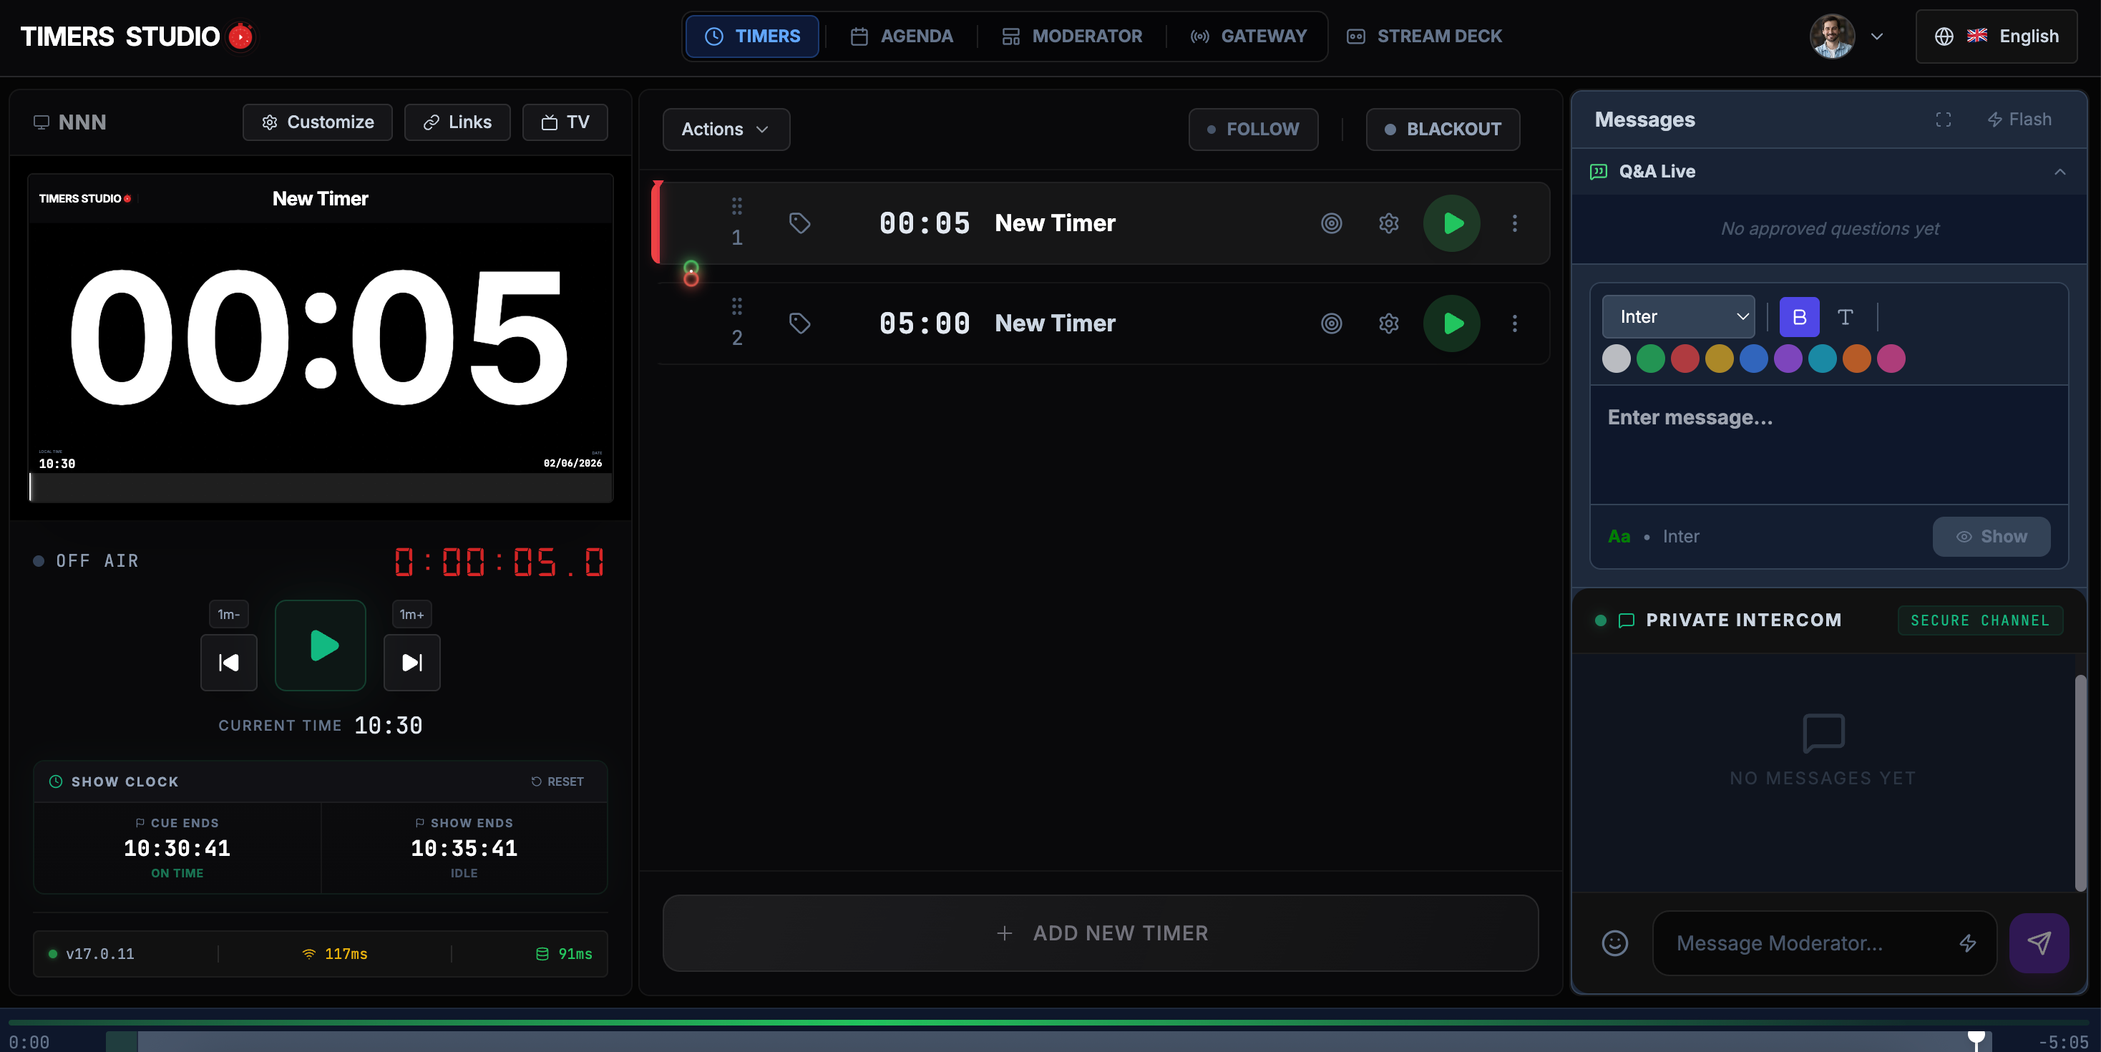This screenshot has width=2101, height=1052.
Task: Grab the drag handle of timer 2
Action: point(736,306)
